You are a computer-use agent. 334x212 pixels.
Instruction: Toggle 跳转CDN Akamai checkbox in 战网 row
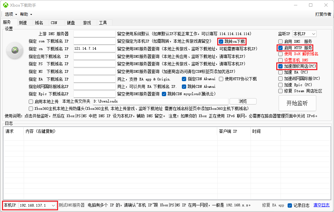184,86
